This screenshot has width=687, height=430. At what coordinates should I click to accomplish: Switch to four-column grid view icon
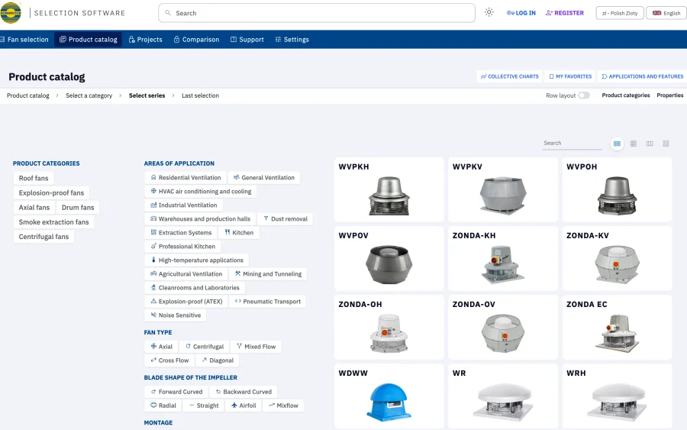coord(617,144)
